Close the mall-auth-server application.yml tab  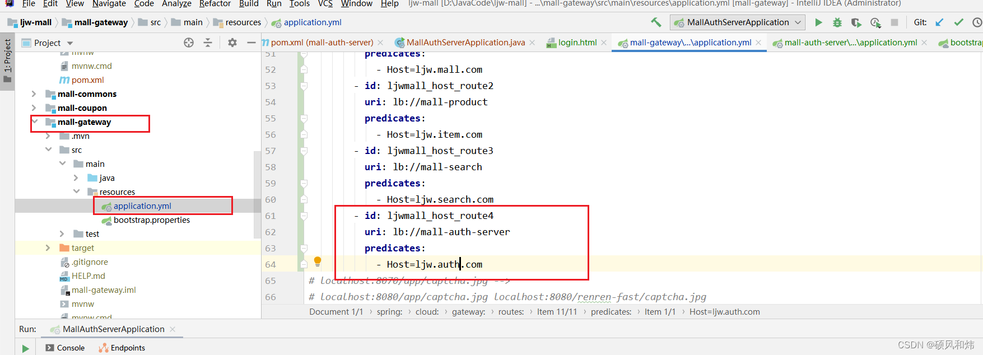click(924, 43)
